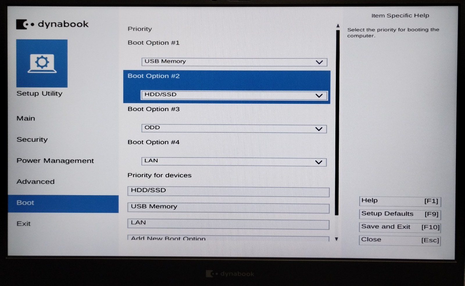Click Save and Exit [F10]
The width and height of the screenshot is (465, 286).
tap(400, 227)
